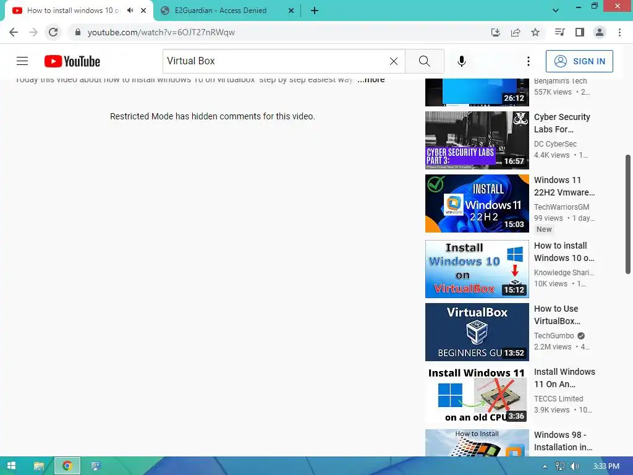This screenshot has width=633, height=475.
Task: Click the 3:33 PM taskbar clock
Action: click(606, 466)
